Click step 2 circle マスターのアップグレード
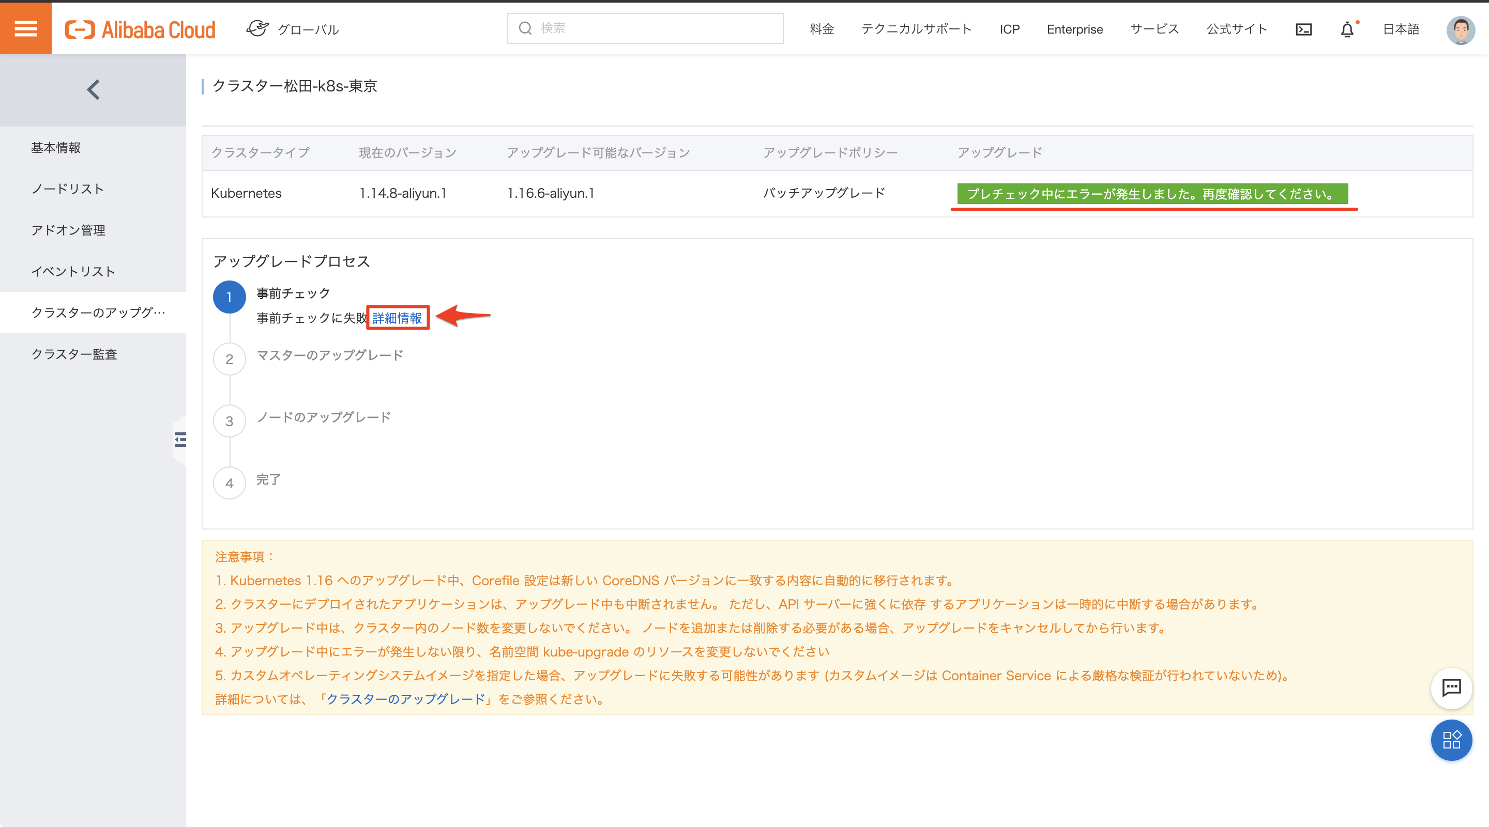 (230, 359)
